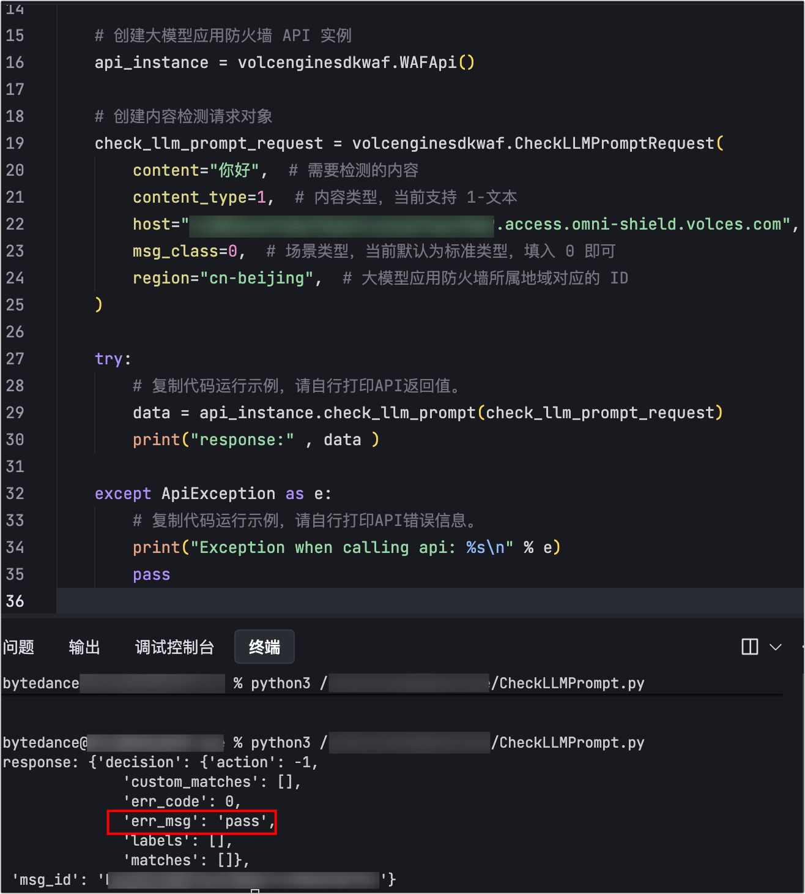Click ".access.omni-shield.volces.com" in the host string
Image resolution: width=805 pixels, height=894 pixels.
639,224
